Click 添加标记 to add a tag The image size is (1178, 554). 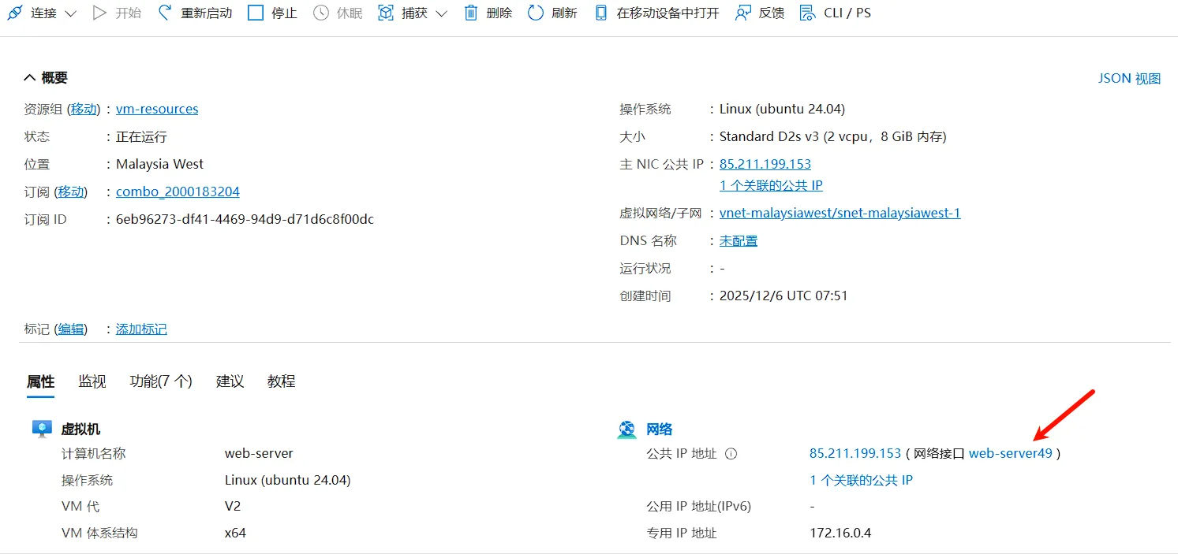click(141, 329)
